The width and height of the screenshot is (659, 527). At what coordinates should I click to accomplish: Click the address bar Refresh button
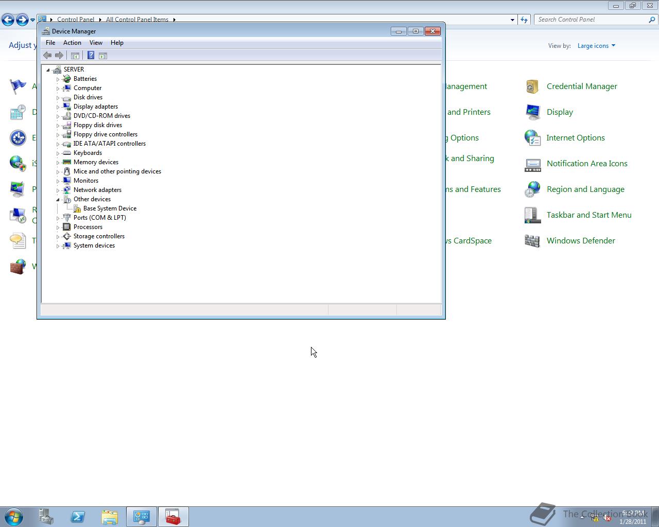pyautogui.click(x=524, y=20)
